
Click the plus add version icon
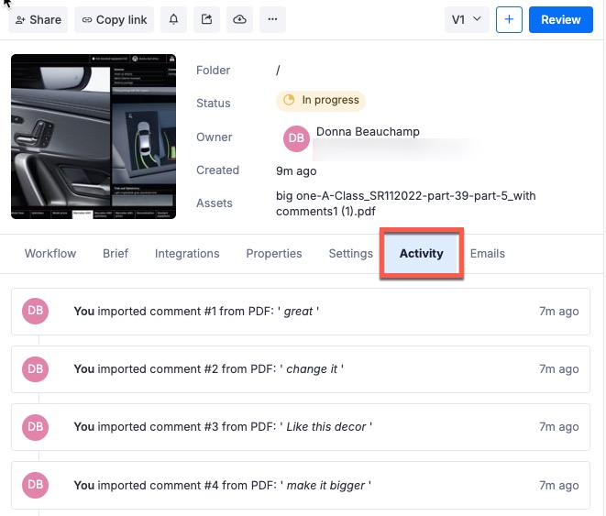click(509, 19)
